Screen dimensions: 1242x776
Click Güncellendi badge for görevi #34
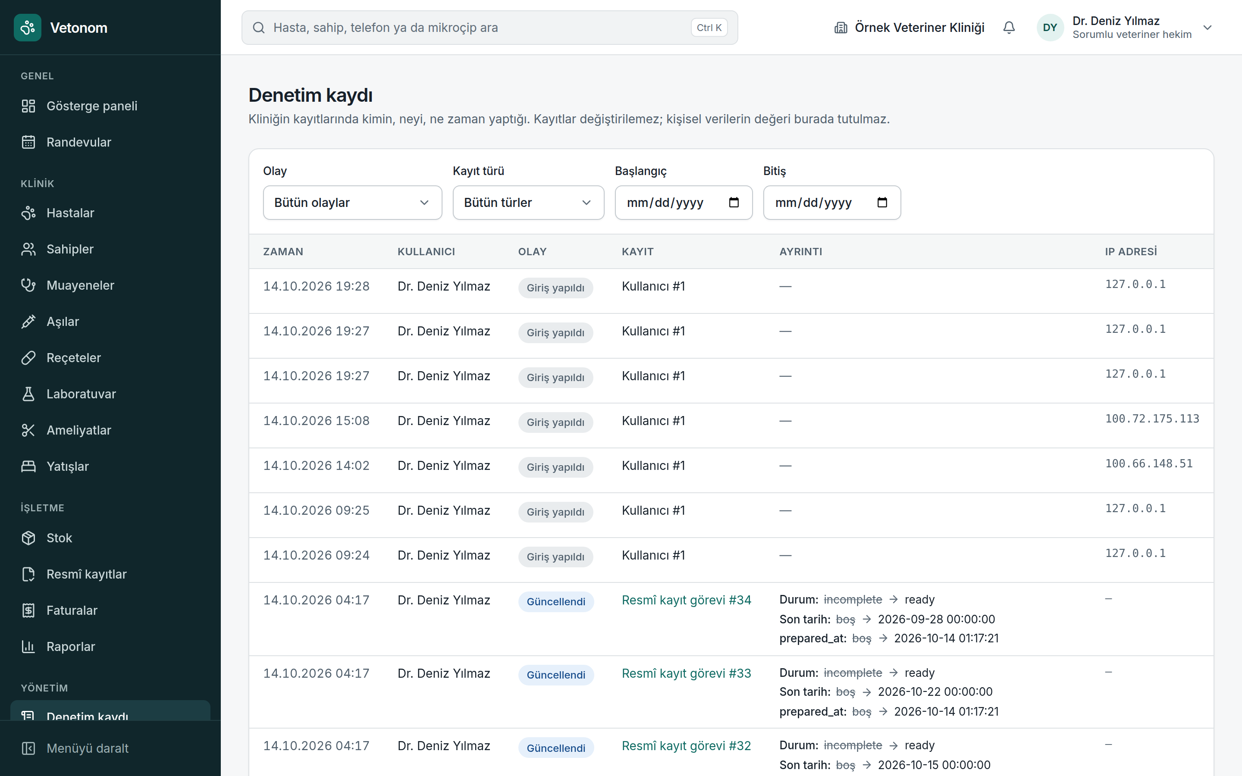(556, 601)
